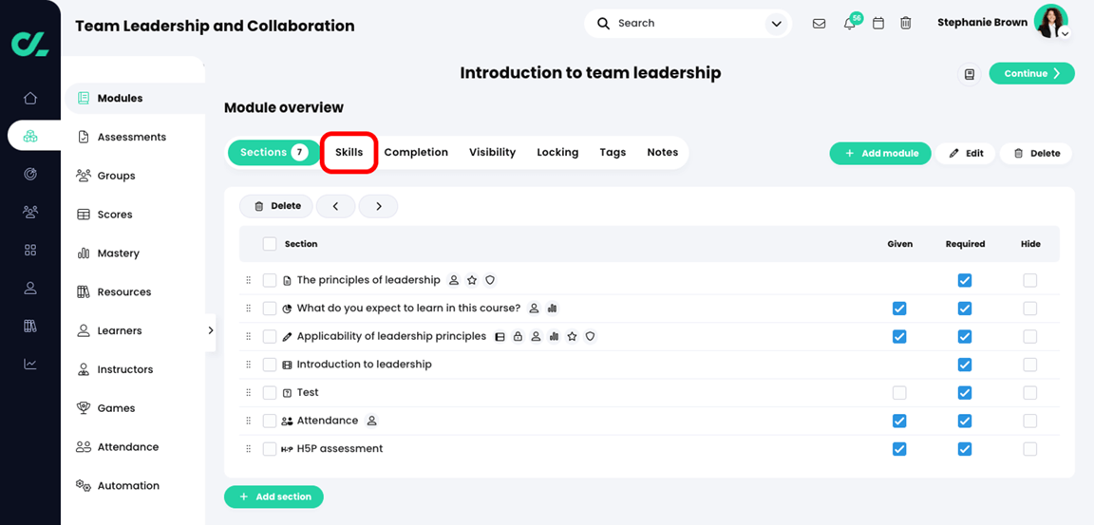1094x525 pixels.
Task: Uncheck Required for The principles of leadership
Action: (964, 280)
